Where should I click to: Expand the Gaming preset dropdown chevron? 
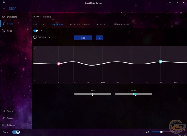49,37
